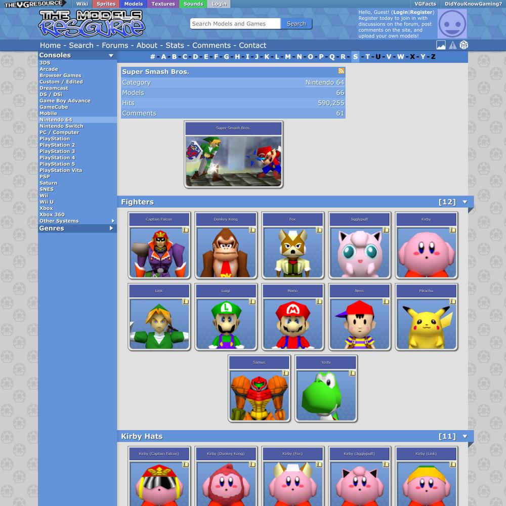Click the small icon on the Link card
The width and height of the screenshot is (506, 506).
tap(186, 302)
